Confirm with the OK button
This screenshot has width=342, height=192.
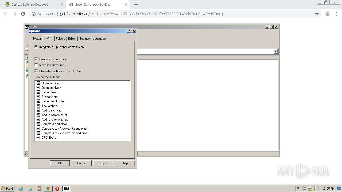click(60, 163)
